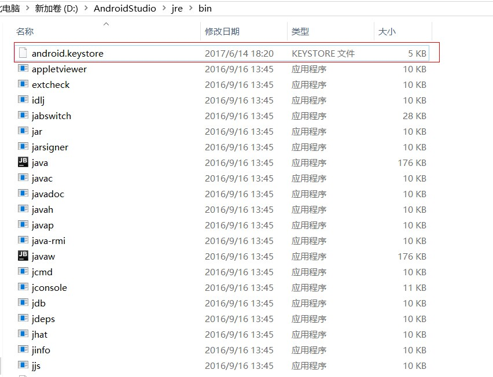Viewport: 493px width, 377px height.
Task: Select the appletviewer icon
Action: [22, 69]
